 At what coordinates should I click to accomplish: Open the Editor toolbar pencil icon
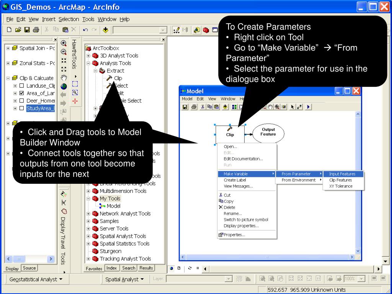[x=176, y=30]
